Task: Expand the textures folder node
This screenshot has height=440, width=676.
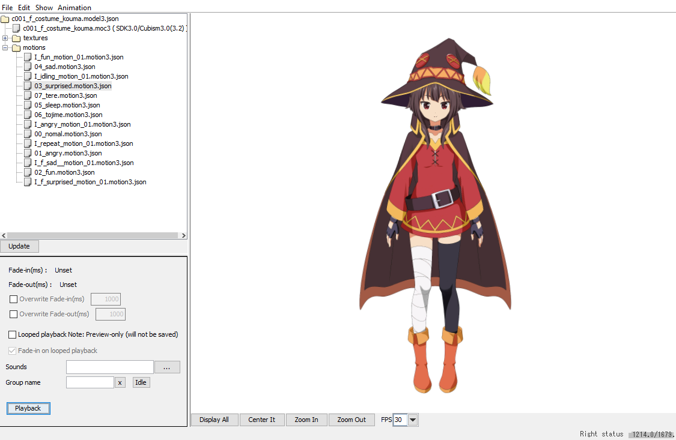Action: click(x=5, y=38)
